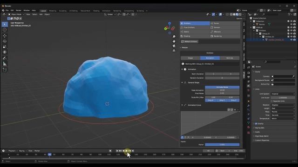Screen dimensions: 298x167
Task: Click the viewport navigation gizmo
Action: click(169, 28)
